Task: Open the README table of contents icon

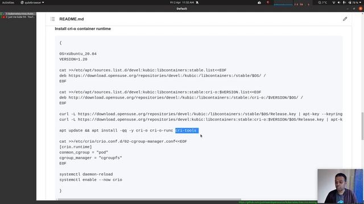Action: (x=53, y=19)
